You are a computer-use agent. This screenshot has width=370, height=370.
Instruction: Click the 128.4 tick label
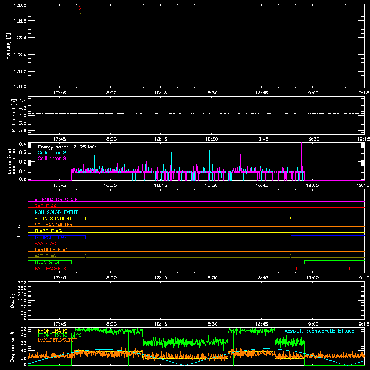[20, 55]
